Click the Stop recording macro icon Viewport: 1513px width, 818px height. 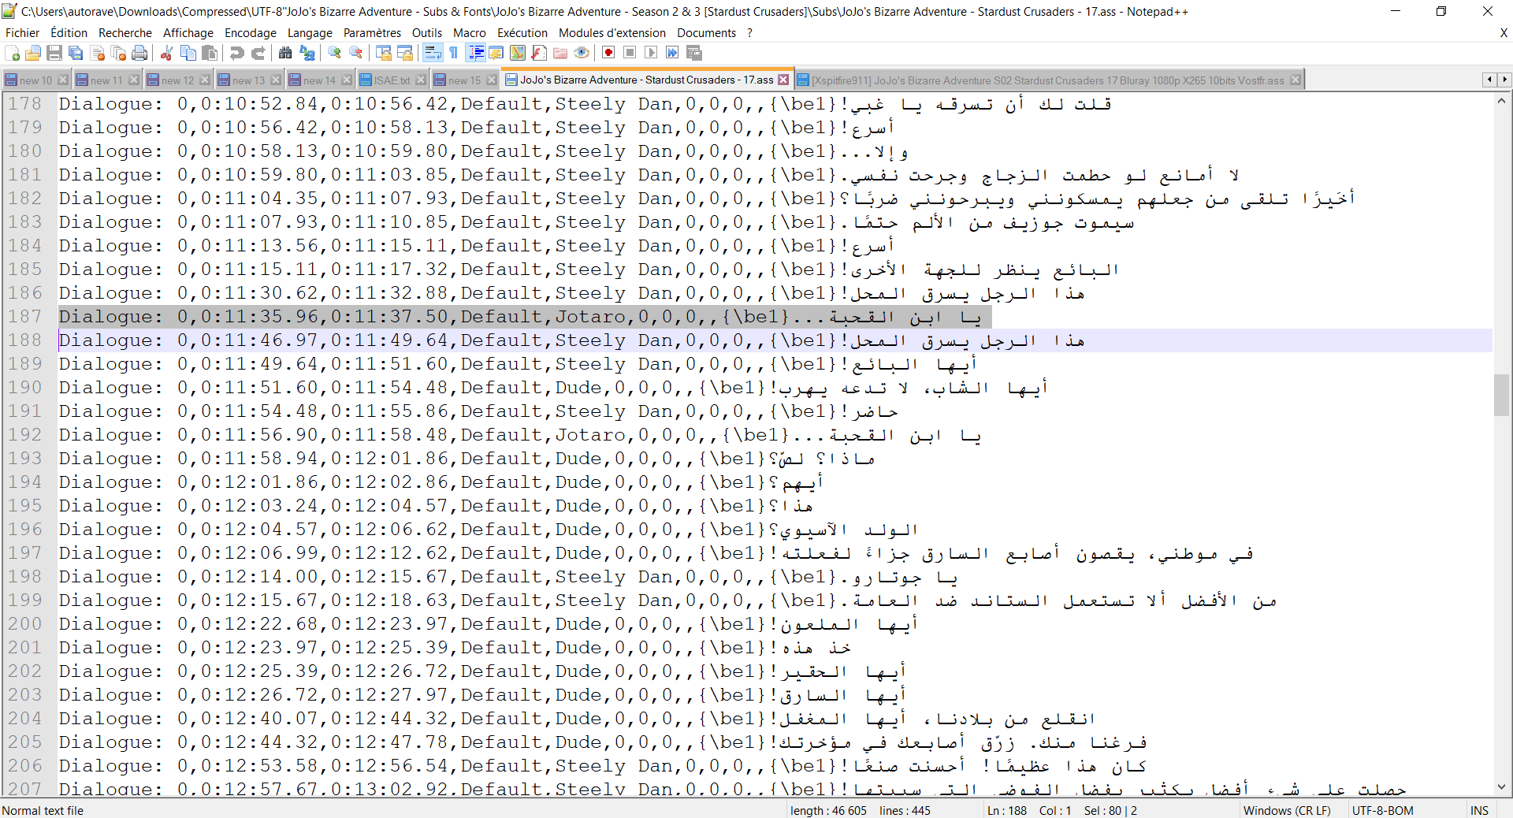point(630,53)
